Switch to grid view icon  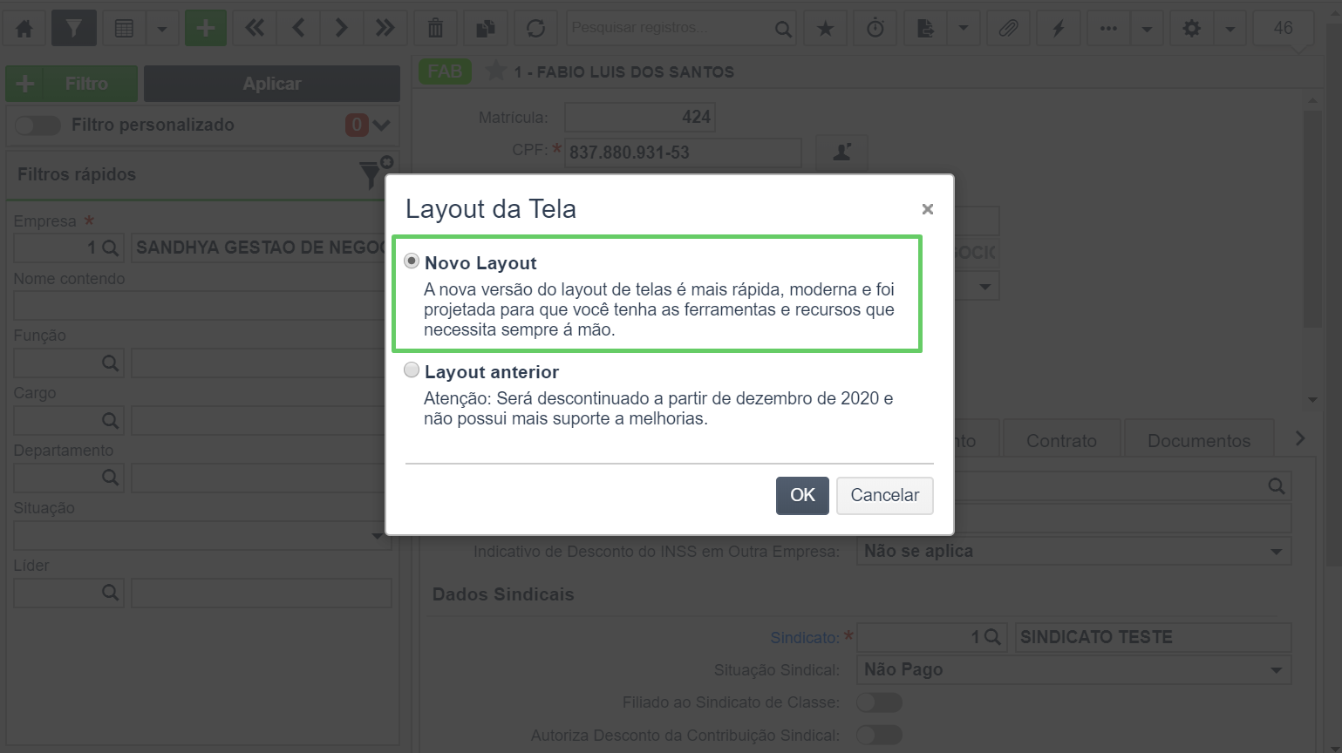125,28
